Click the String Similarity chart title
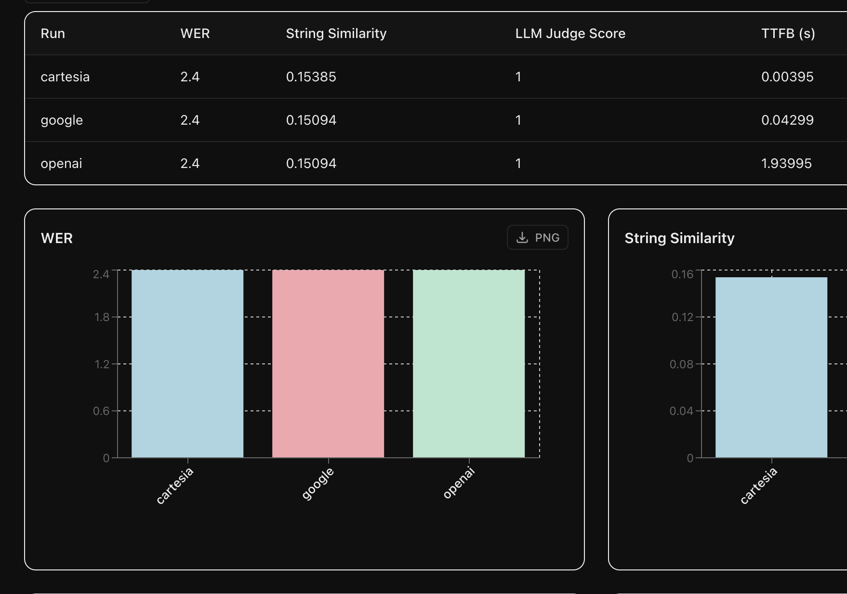 coord(679,238)
